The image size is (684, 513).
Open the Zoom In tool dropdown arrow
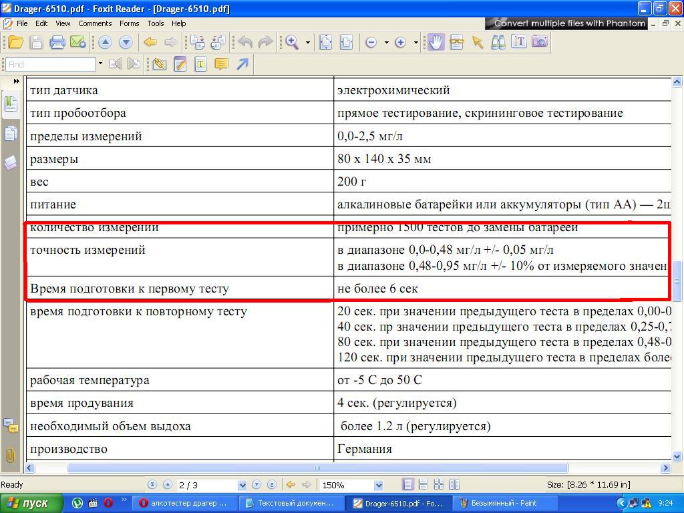(x=308, y=42)
